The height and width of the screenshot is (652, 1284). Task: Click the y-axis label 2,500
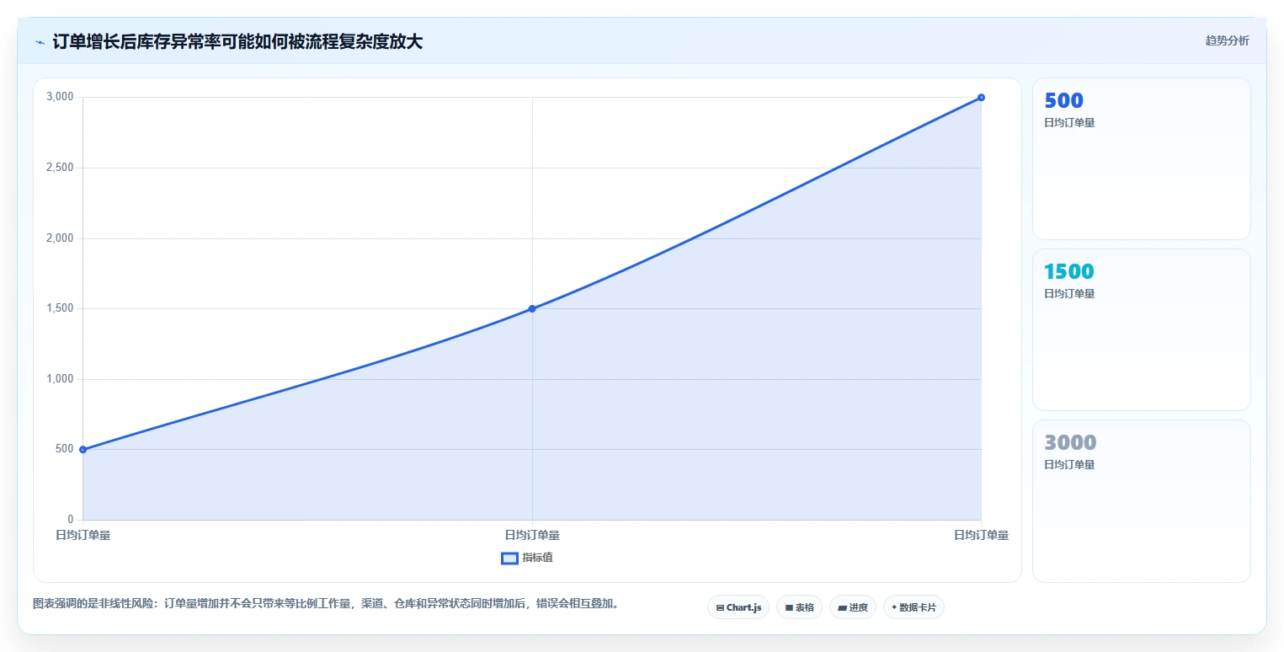pos(60,168)
